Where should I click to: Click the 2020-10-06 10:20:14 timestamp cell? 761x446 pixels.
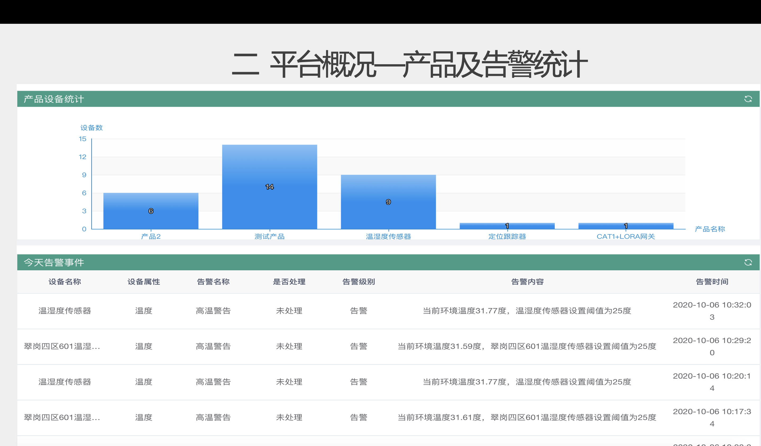(x=712, y=382)
